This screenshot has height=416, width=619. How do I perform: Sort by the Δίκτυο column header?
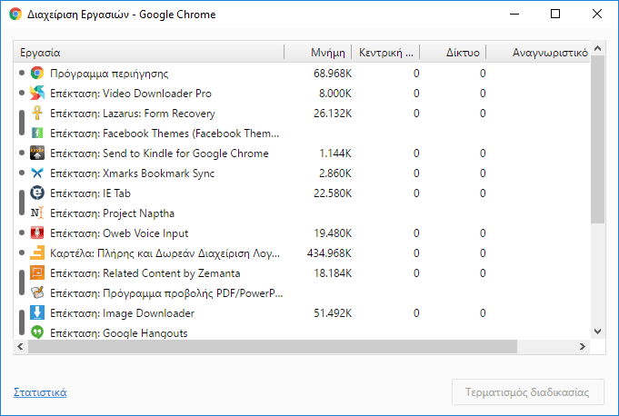click(453, 52)
